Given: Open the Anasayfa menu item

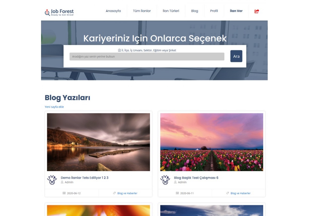Looking at the screenshot, I should 113,11.
